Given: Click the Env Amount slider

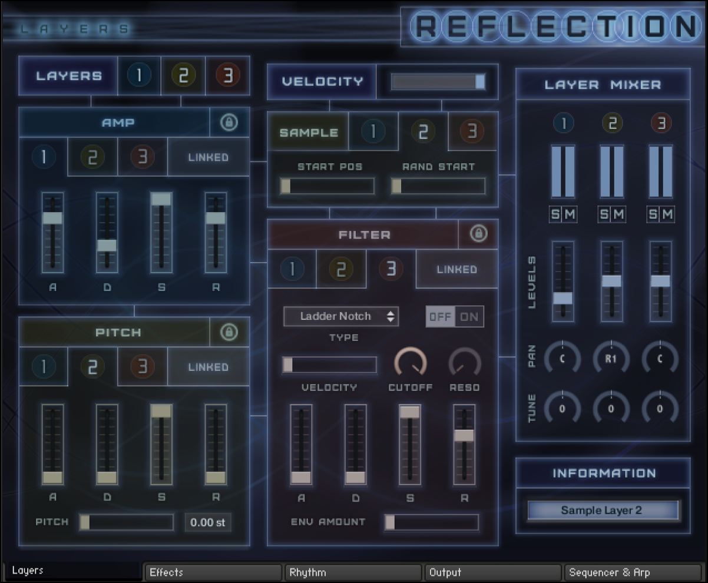Looking at the screenshot, I should point(432,522).
